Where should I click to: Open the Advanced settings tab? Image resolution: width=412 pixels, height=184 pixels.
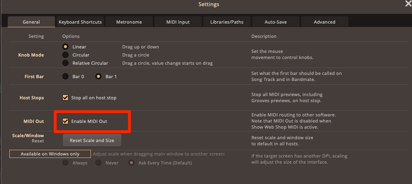tap(324, 22)
